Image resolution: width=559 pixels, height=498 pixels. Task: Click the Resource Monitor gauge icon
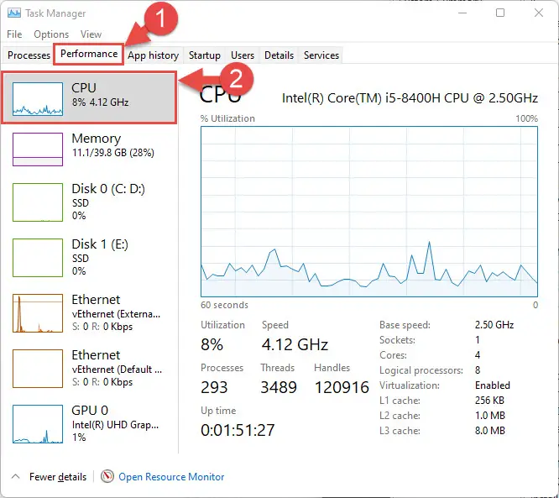pos(107,476)
